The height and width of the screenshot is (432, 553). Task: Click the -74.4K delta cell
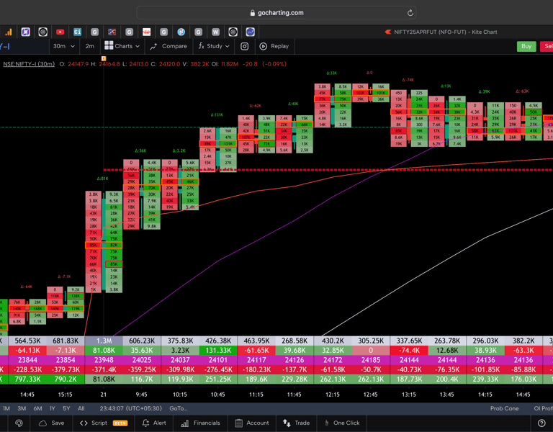tap(409, 351)
